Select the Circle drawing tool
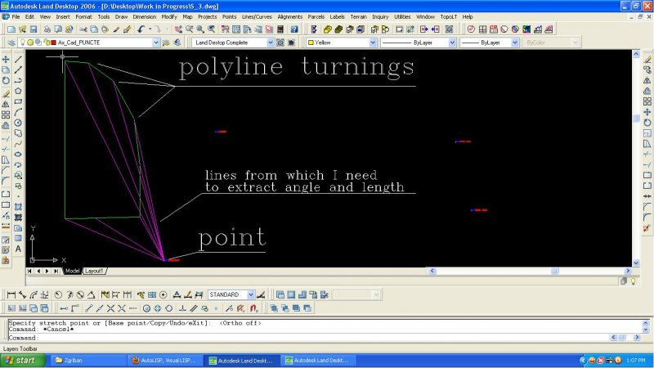 click(x=18, y=123)
